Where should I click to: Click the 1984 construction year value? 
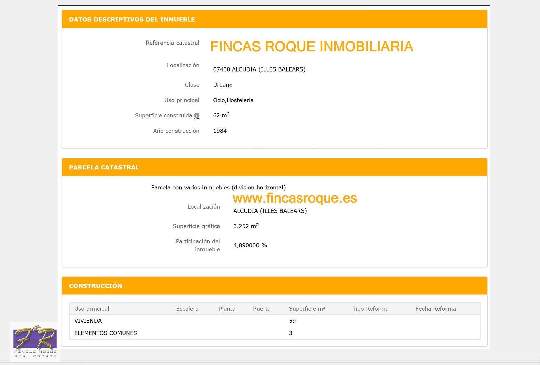click(220, 131)
